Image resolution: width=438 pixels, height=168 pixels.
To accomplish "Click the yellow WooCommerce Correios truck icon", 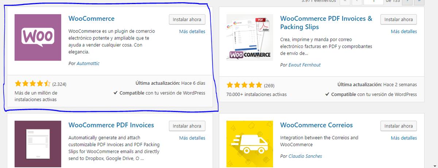I will tap(250, 144).
